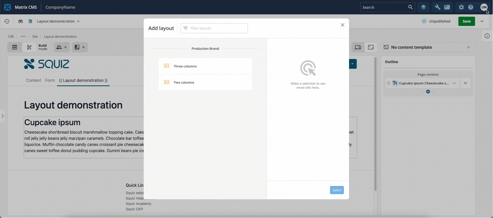Open more options for Cupcake ipsum component
Viewport: 493px width, 218px height.
click(454, 83)
